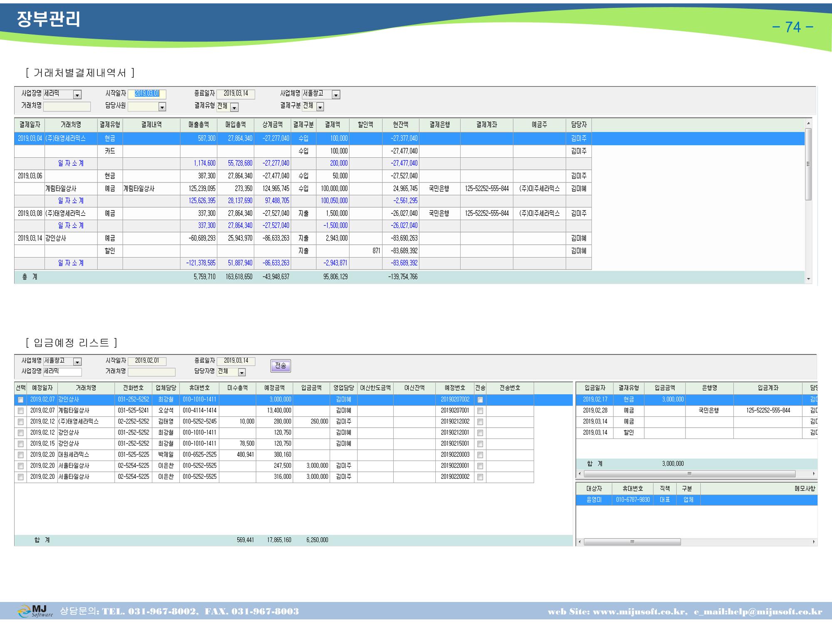This screenshot has height=624, width=832.
Task: Select the 대원세라믹스 row's phone 031-525-5225
Action: coord(133,455)
